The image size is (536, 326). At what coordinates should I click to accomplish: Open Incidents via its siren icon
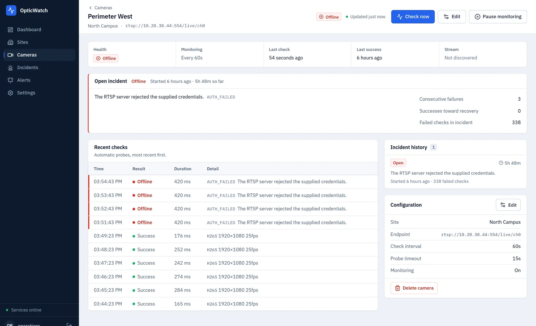pos(10,68)
